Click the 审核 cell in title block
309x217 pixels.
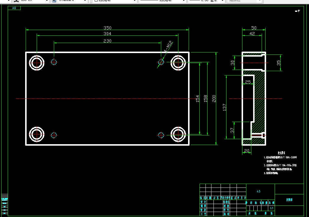click(203, 210)
